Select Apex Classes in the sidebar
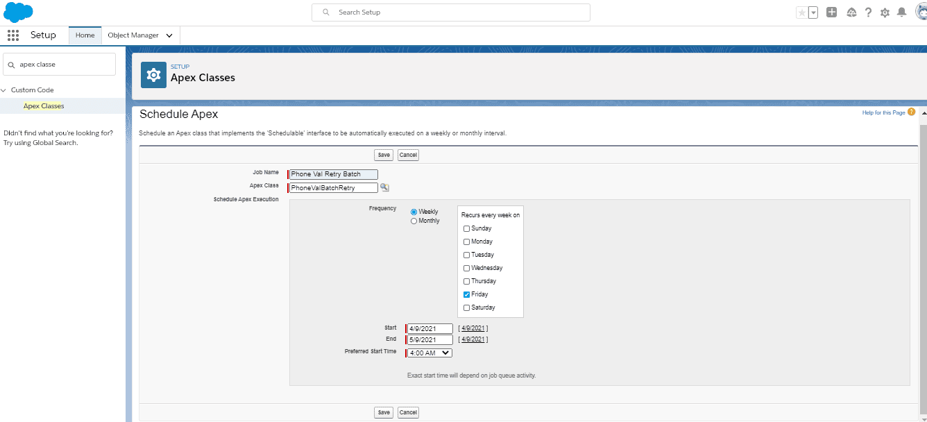 coord(44,106)
